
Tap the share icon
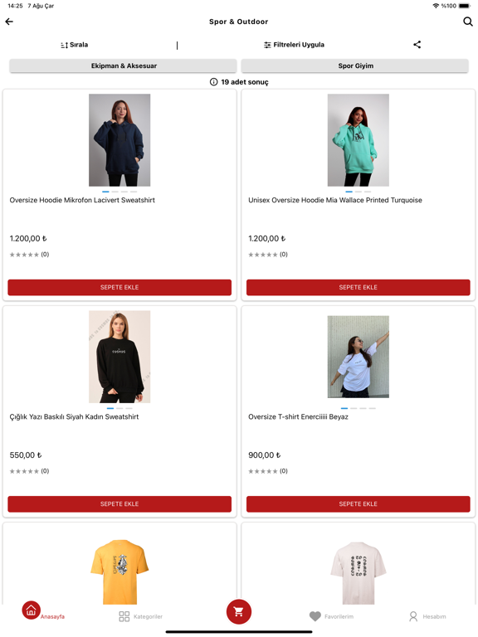[x=417, y=45]
